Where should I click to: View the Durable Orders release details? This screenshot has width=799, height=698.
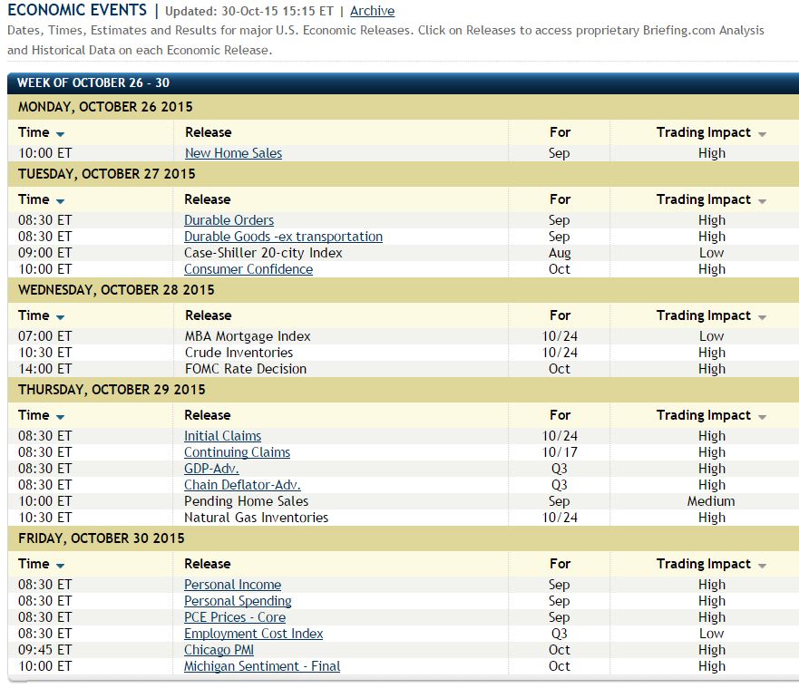(x=229, y=220)
